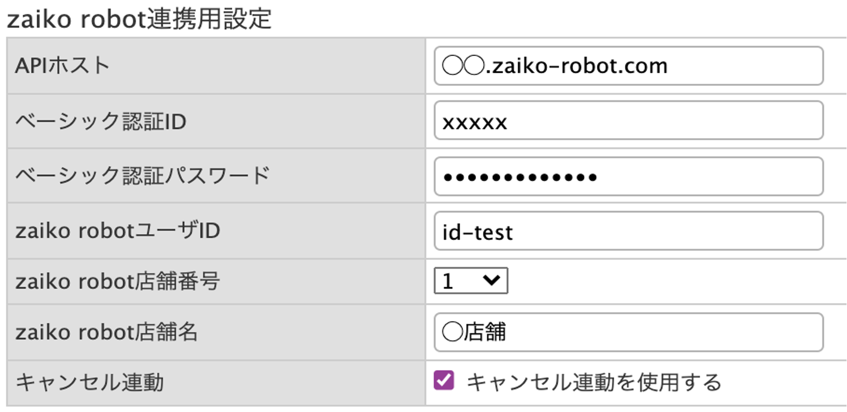Uncheck the キャンセル連動を使用する checkbox
This screenshot has height=412, width=847.
[x=444, y=381]
